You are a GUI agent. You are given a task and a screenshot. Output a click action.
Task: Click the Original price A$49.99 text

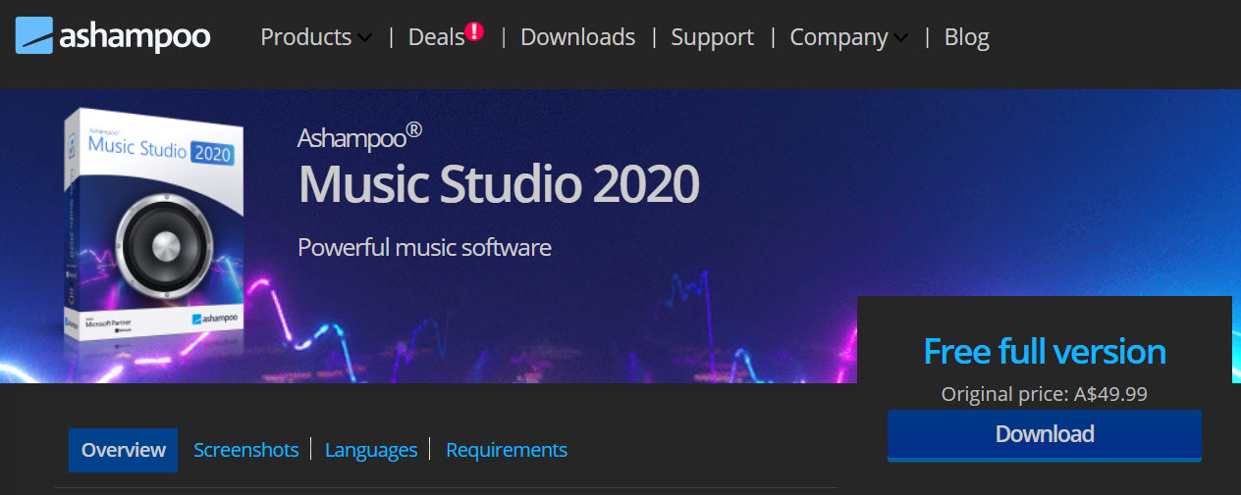pos(1045,394)
